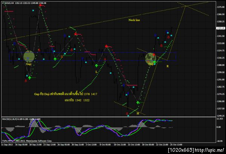This screenshot has height=154, width=226.
Task: Select the 10 Oct 21:00 time axis label
Action: [x=120, y=145]
